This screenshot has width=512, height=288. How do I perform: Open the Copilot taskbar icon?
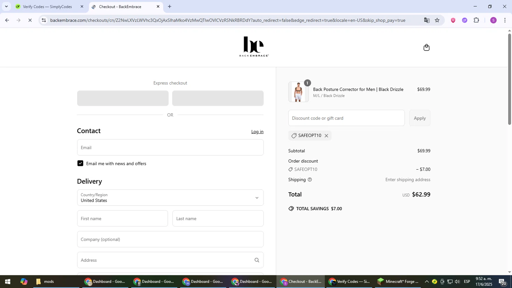24,282
